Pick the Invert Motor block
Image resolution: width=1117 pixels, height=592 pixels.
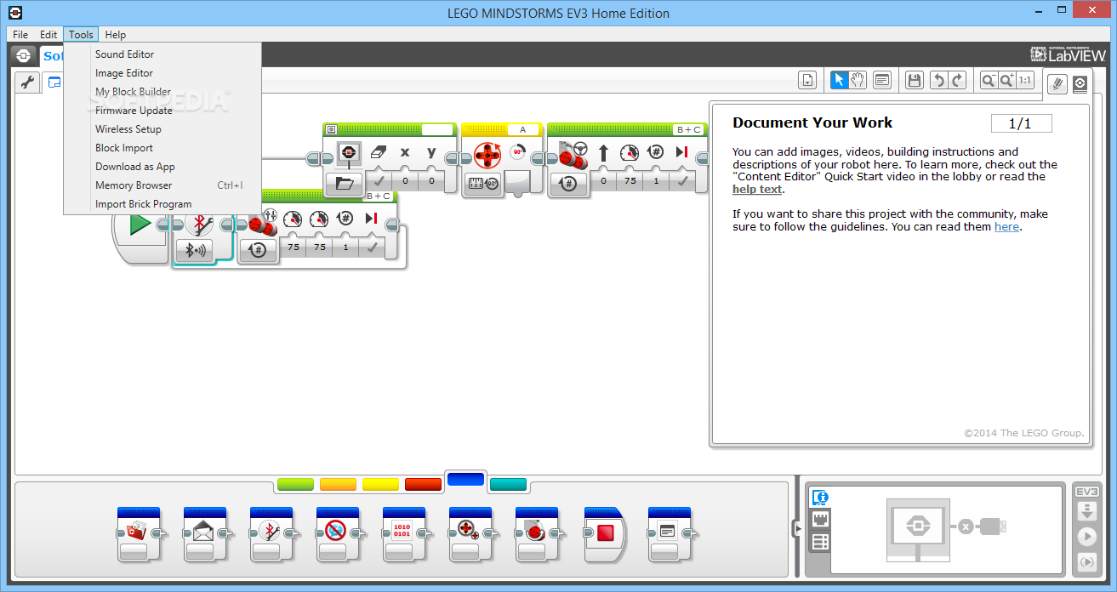click(x=537, y=534)
